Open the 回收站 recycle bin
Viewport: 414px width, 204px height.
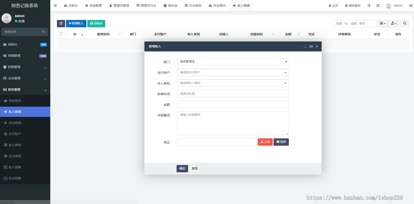tap(96, 23)
